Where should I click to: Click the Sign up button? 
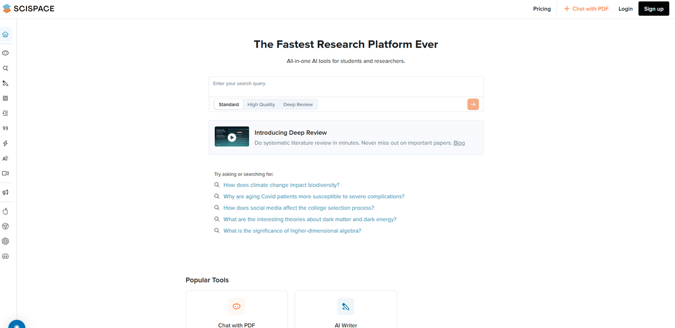point(654,9)
